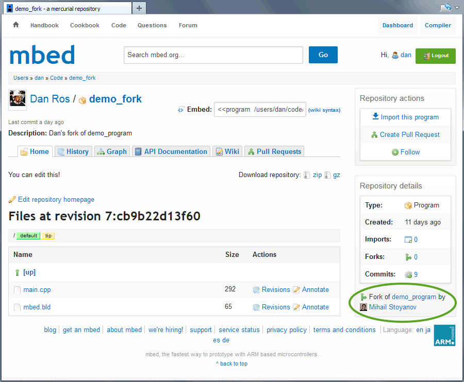Download repository as zip

click(x=317, y=175)
